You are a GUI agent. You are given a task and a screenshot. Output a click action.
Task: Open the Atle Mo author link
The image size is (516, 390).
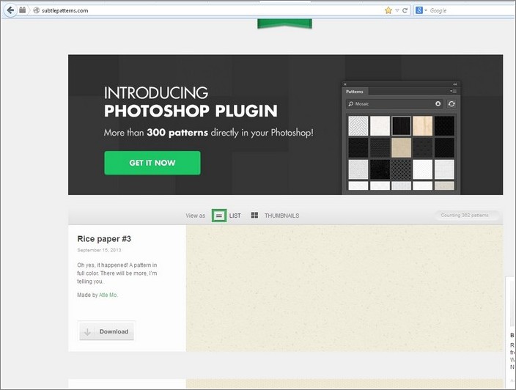click(108, 295)
